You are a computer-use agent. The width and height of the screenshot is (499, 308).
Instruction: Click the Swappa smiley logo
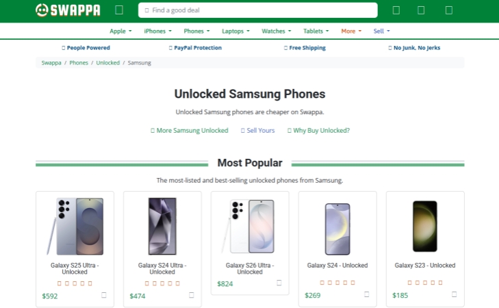[x=68, y=10]
